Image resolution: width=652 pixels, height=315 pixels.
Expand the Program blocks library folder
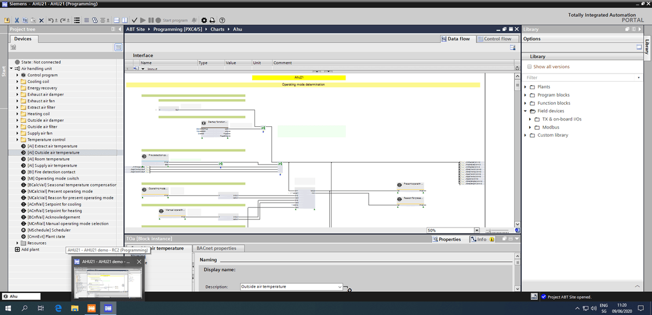[526, 95]
